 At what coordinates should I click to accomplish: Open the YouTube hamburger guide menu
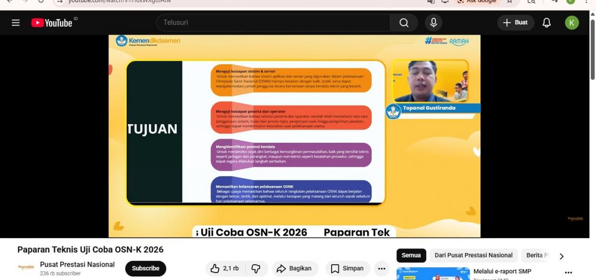tap(16, 23)
